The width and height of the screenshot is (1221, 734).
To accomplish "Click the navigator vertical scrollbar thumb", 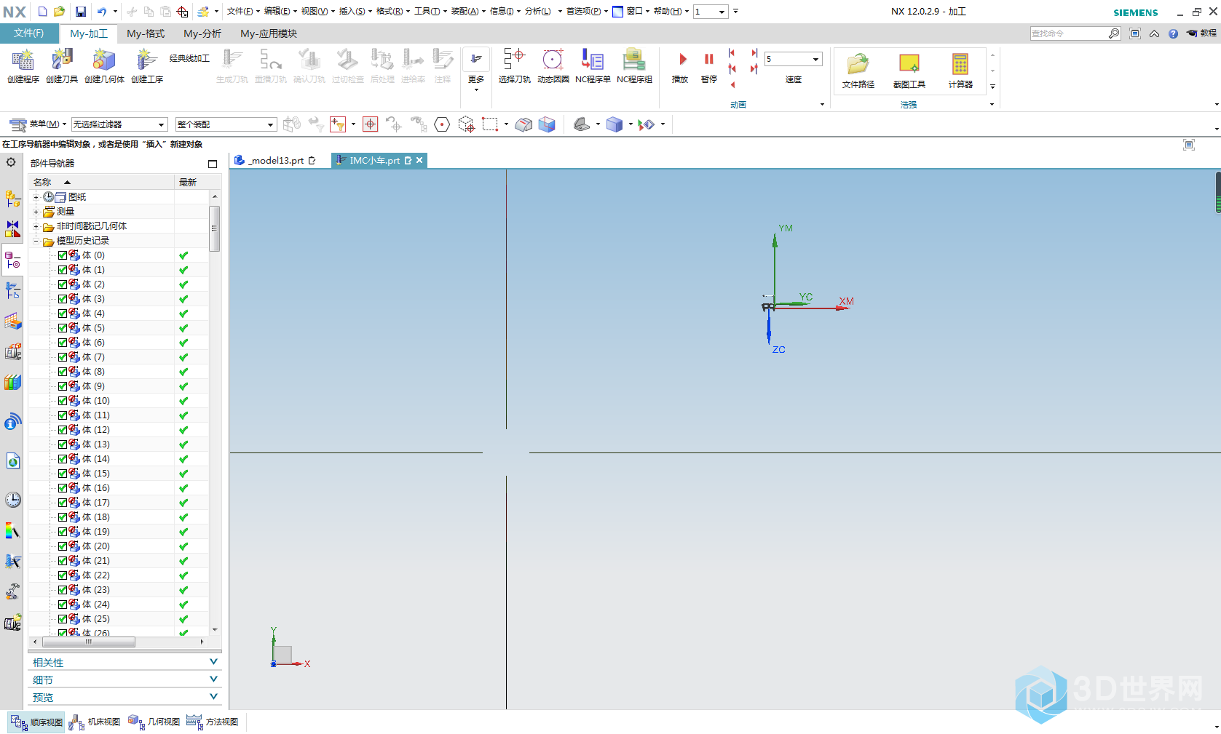I will 214,228.
